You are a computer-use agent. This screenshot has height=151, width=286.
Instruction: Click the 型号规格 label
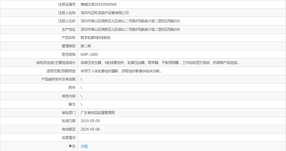(69, 54)
